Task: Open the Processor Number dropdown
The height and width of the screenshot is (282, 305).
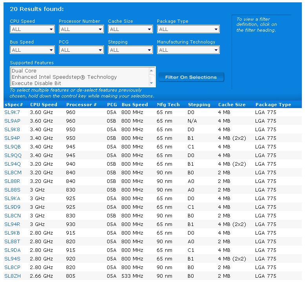Action: (x=81, y=29)
